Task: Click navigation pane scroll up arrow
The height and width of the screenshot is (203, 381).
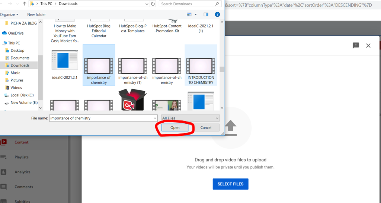Action: click(40, 22)
